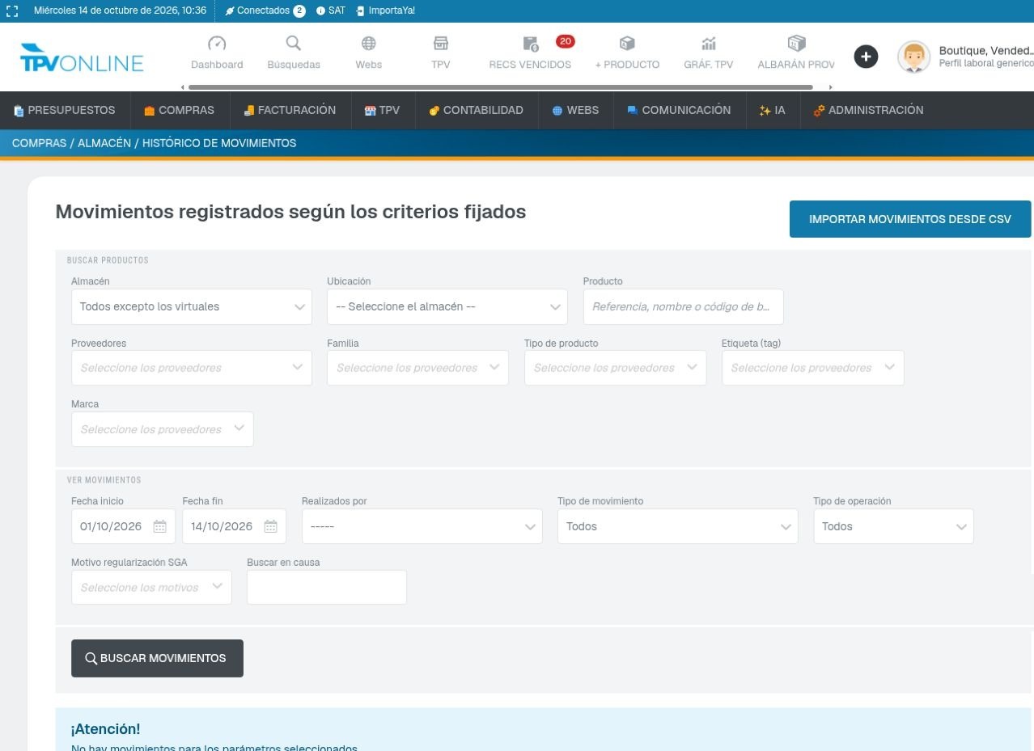
Task: Open Conectados users indicator
Action: pos(265,11)
